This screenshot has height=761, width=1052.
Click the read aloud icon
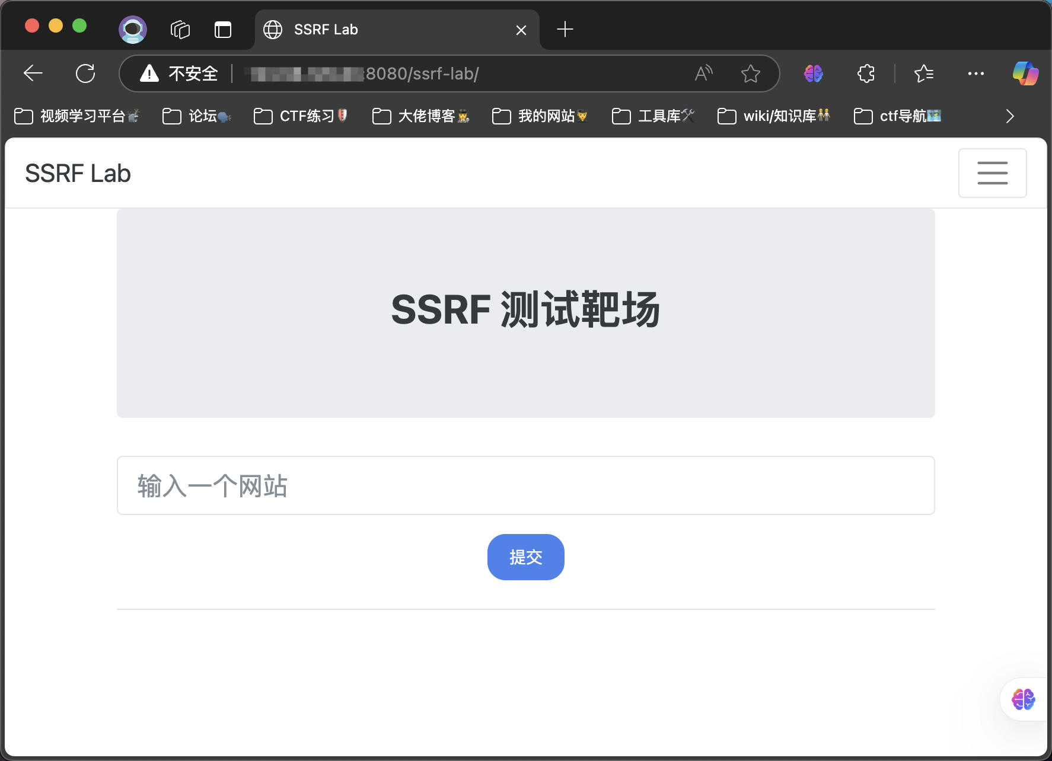tap(703, 73)
